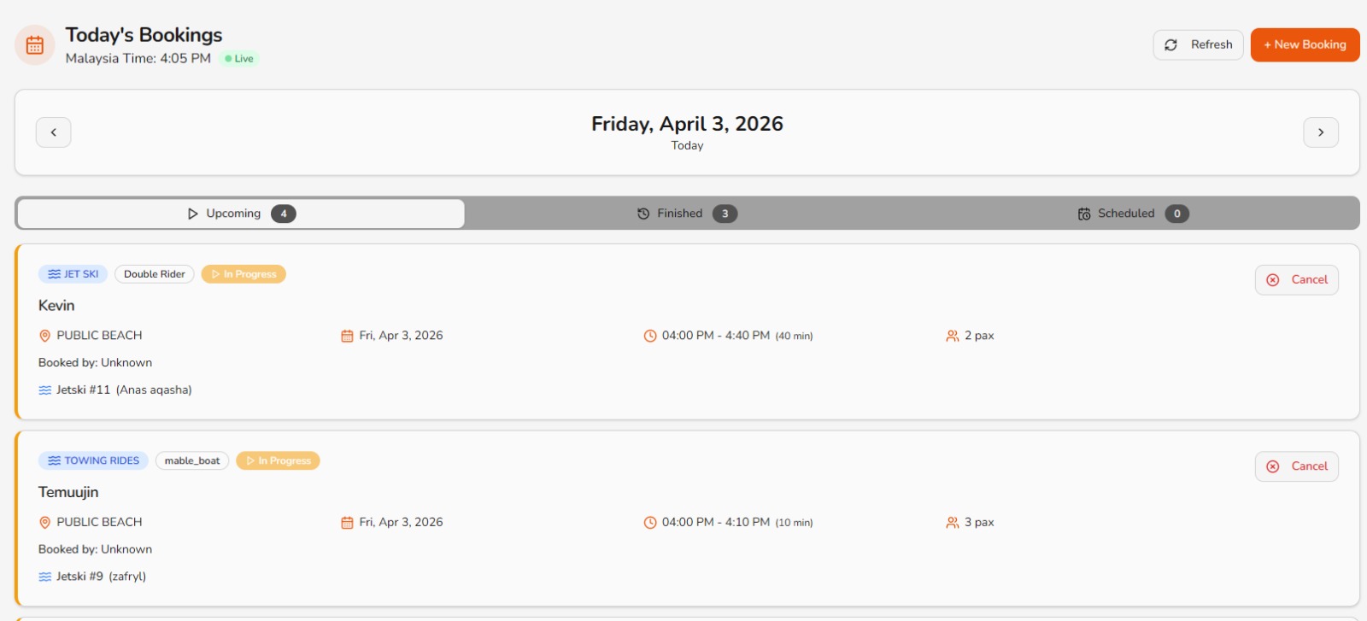Click the pax people icon for Temuujin

coord(952,523)
